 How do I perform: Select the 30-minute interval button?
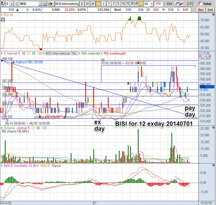pos(132,4)
